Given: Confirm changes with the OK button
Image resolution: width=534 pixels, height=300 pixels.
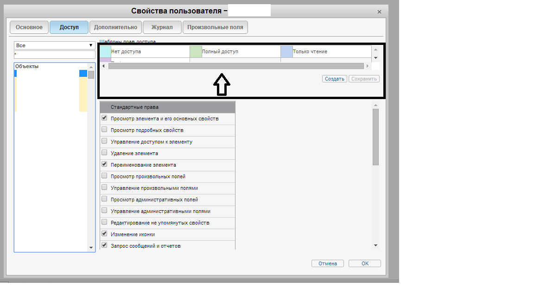Looking at the screenshot, I should click(365, 263).
